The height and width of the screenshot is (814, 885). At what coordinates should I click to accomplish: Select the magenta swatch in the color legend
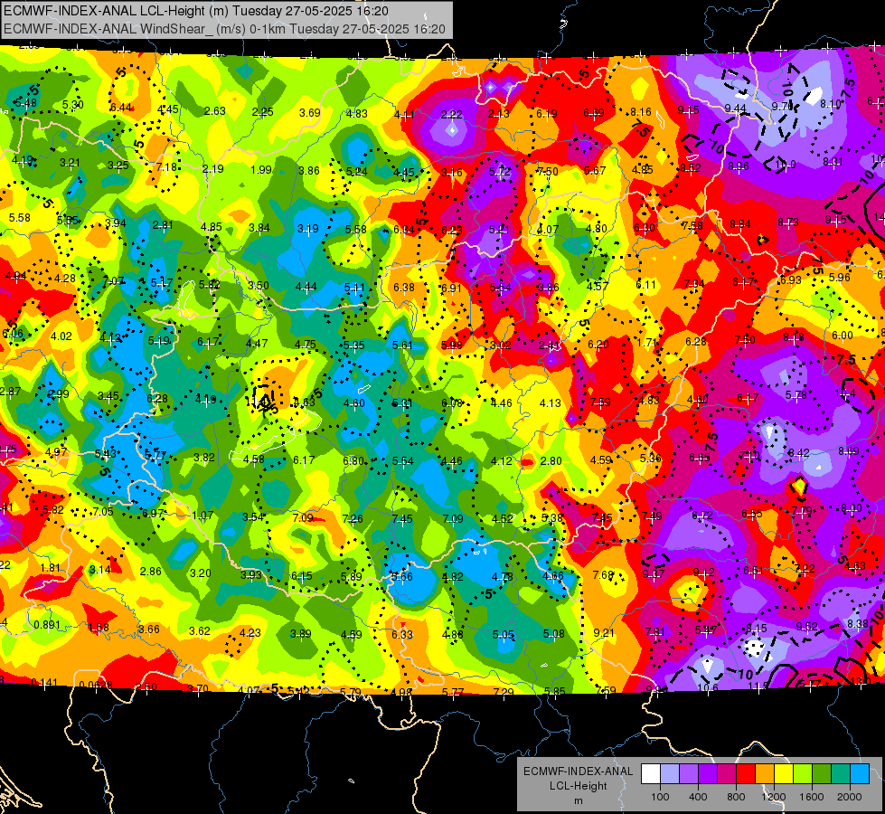pyautogui.click(x=727, y=774)
